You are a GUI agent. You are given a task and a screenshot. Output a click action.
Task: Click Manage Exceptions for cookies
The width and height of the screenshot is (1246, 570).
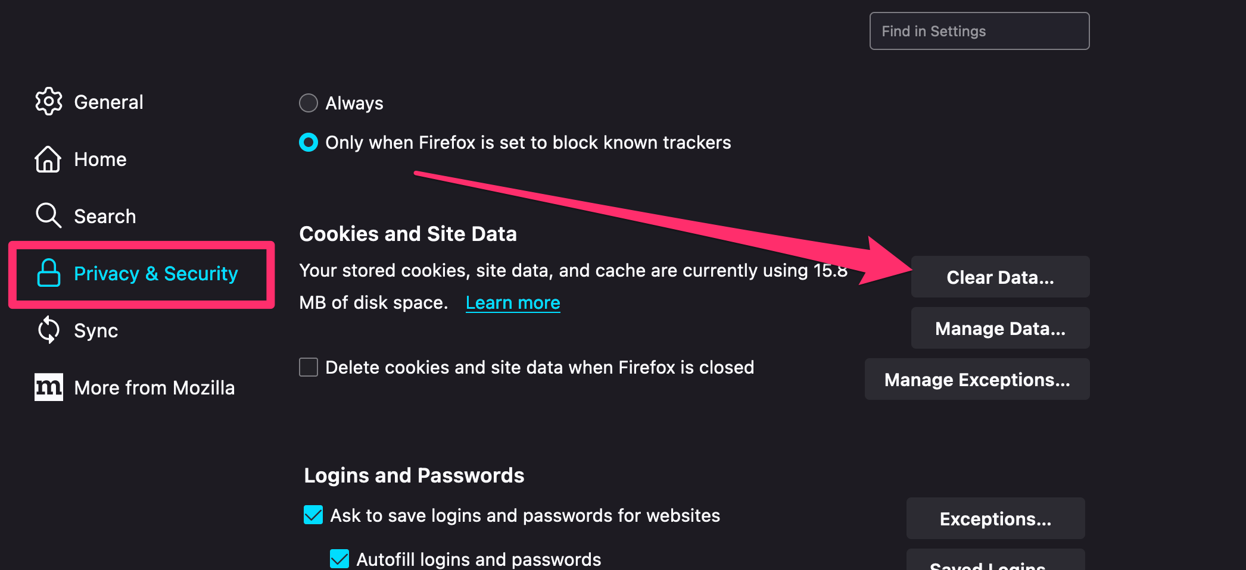(977, 379)
